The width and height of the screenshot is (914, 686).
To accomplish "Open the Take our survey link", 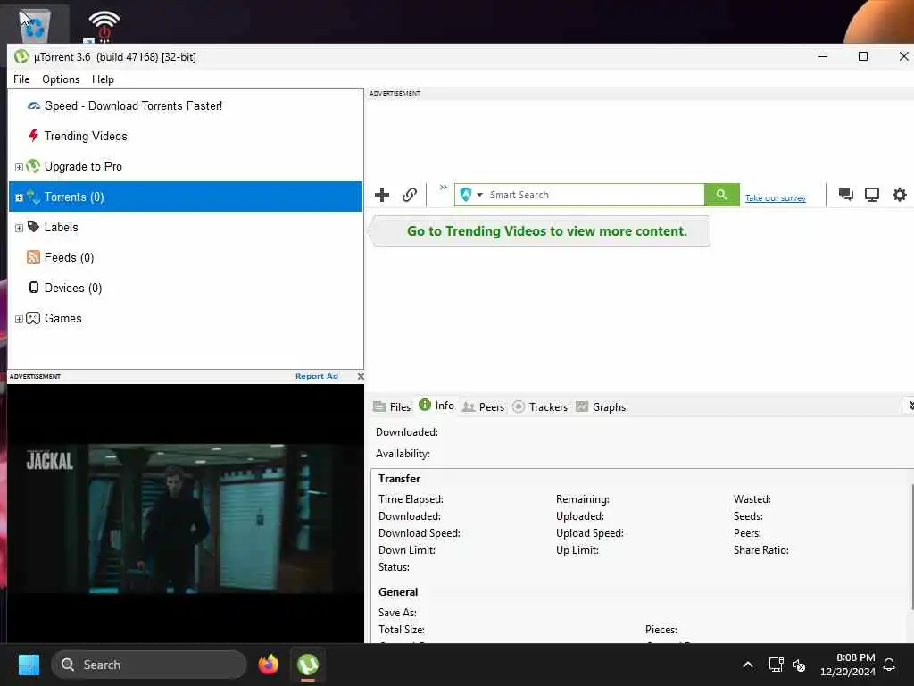I will pos(776,198).
